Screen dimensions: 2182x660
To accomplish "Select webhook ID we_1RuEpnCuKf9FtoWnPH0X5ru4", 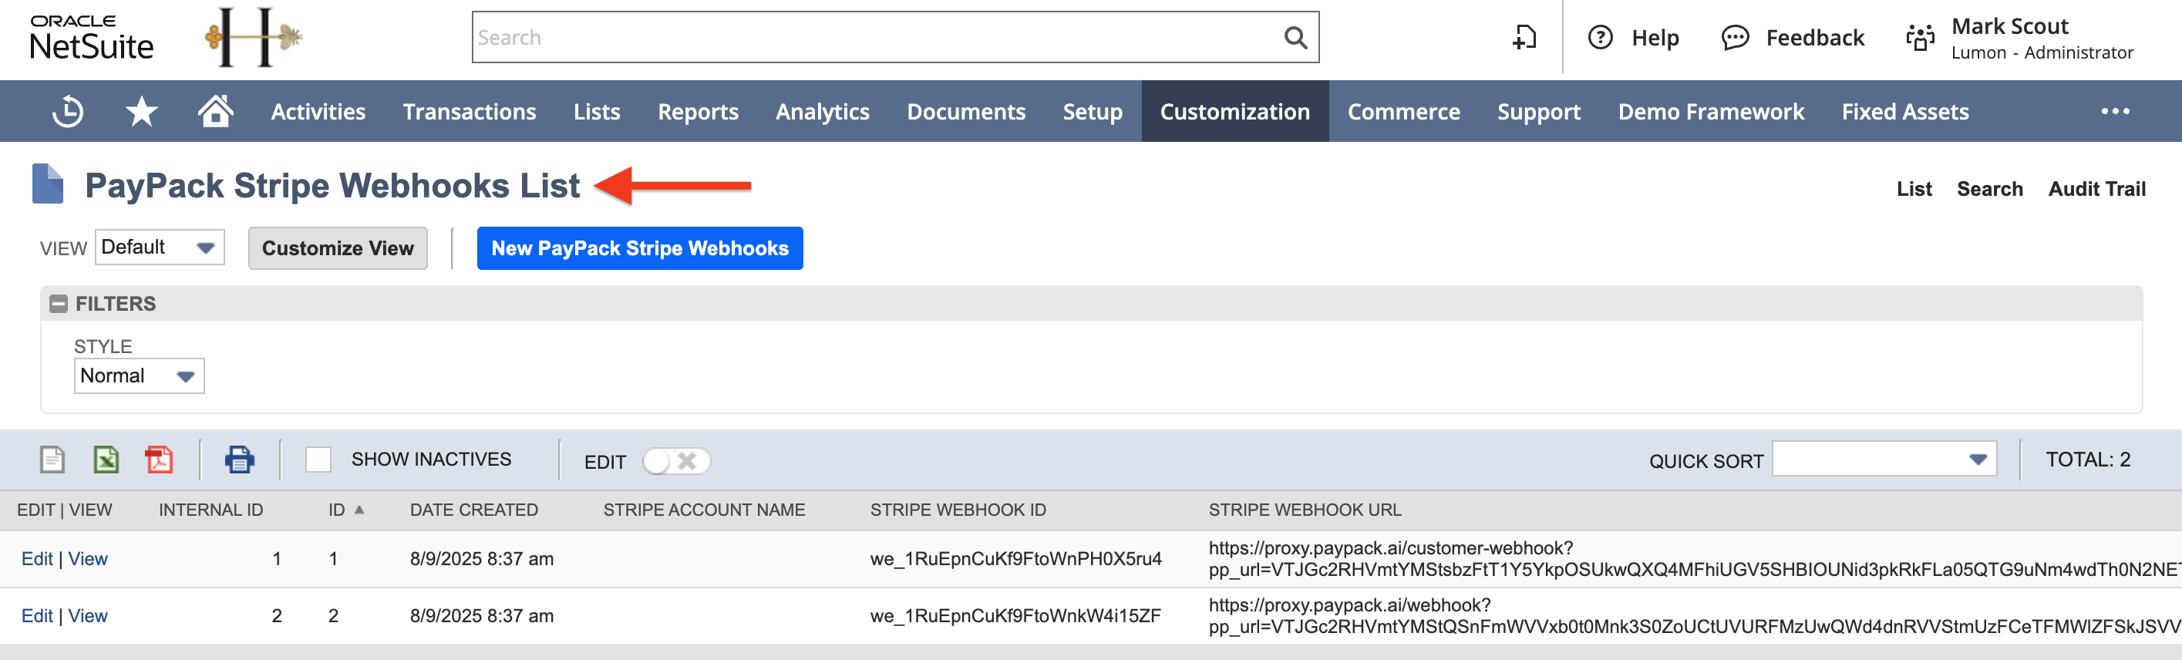I will (1015, 559).
